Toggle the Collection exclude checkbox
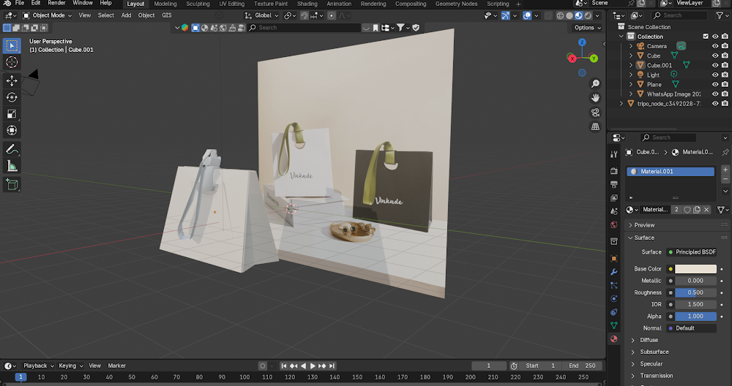 (x=706, y=37)
